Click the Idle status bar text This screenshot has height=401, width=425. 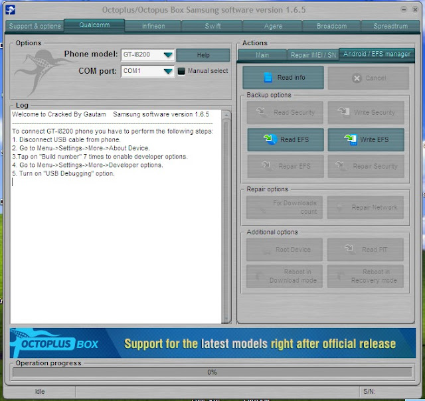(40, 392)
